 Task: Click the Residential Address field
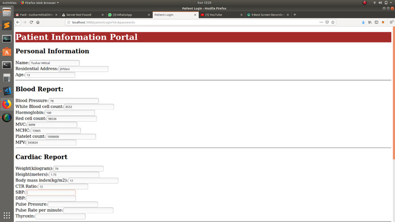click(x=83, y=69)
